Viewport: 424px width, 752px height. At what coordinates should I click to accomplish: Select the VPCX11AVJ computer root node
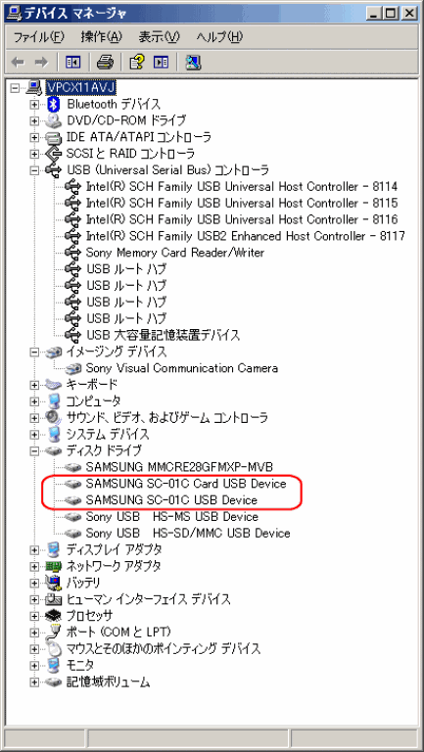[80, 87]
